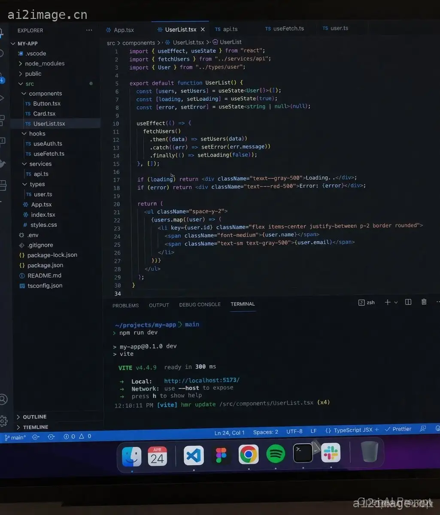Viewport: 440px width, 515px height.
Task: Collapse the types folder
Action: (33, 184)
